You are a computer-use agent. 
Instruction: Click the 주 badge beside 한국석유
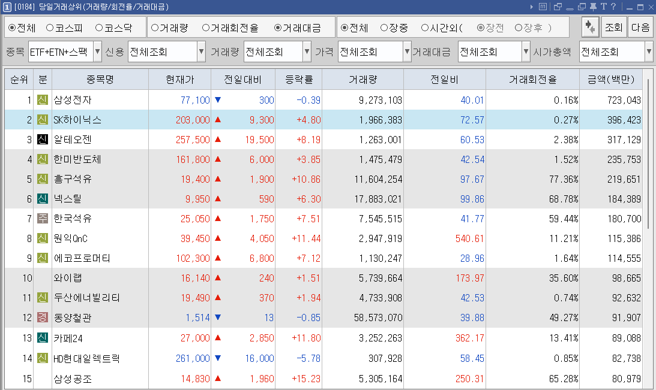coord(42,219)
